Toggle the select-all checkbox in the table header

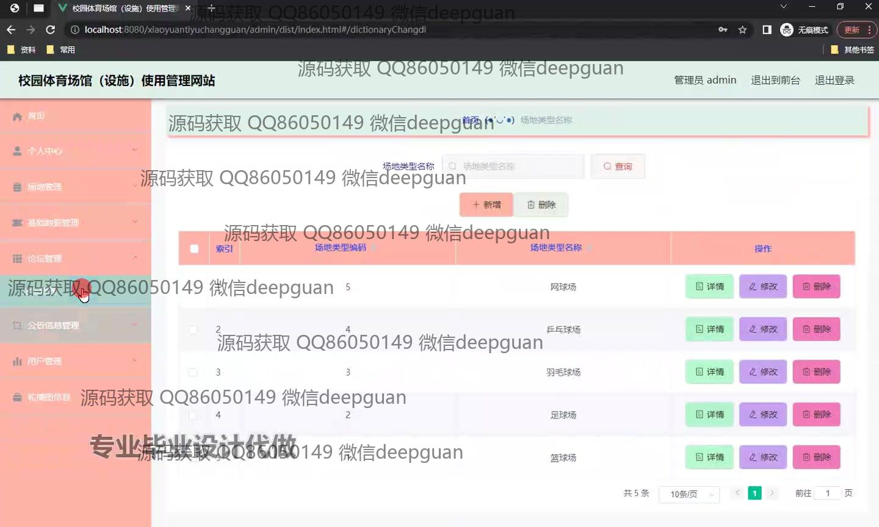(x=194, y=248)
